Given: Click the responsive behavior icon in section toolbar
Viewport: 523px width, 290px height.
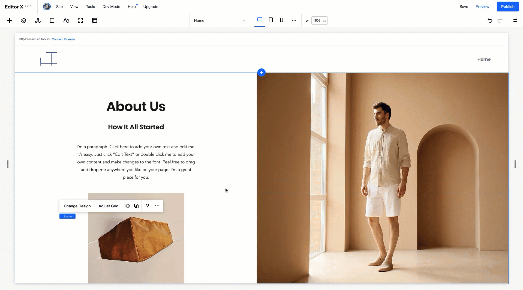Looking at the screenshot, I should click(136, 206).
